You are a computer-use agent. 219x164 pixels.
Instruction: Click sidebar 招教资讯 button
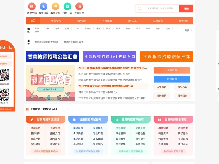[x=162, y=96]
